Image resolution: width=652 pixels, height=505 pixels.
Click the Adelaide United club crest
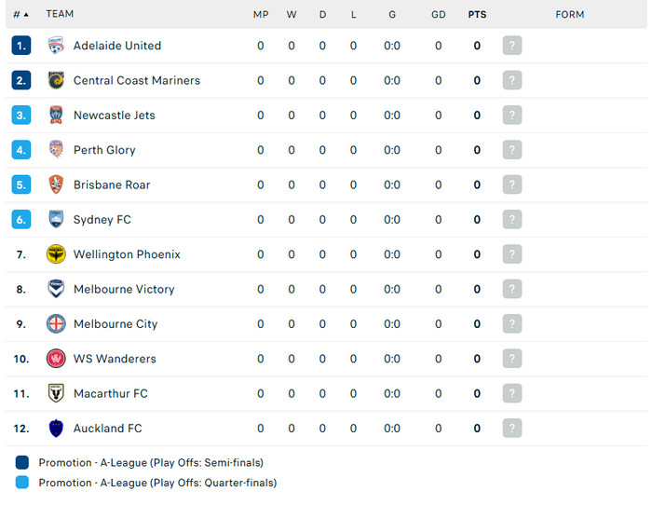pos(56,46)
